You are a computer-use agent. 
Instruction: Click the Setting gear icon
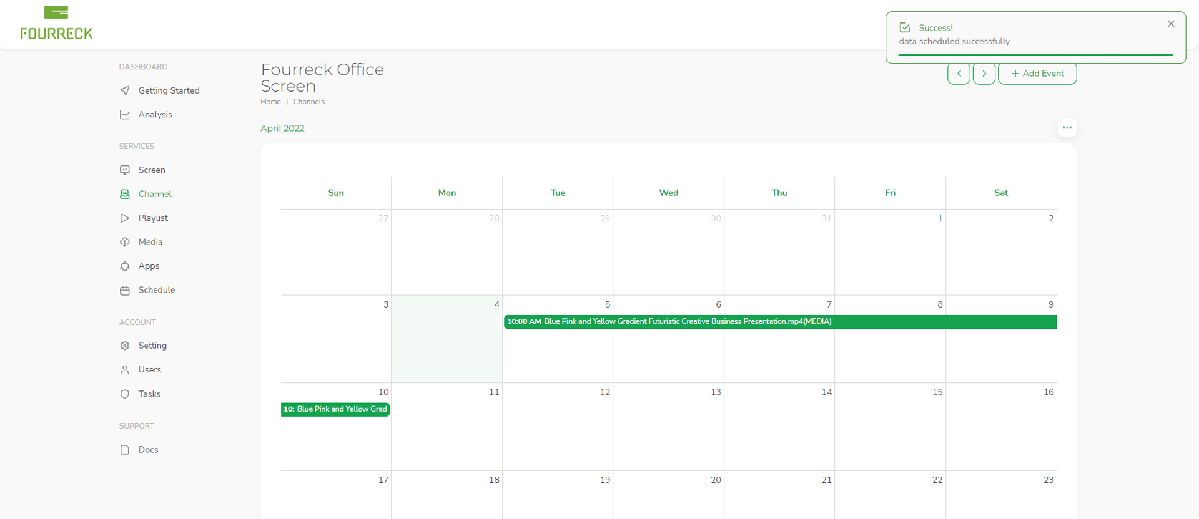(x=125, y=346)
